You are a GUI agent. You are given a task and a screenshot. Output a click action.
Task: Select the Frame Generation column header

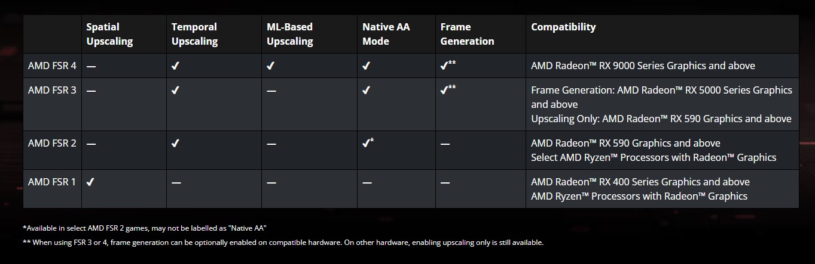click(x=467, y=34)
